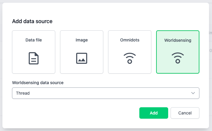The width and height of the screenshot is (212, 131).
Task: Click the "Worldsensing data source" field label
Action: pos(38,83)
